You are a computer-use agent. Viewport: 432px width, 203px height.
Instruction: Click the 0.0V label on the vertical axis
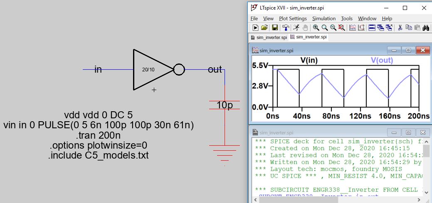tap(260, 107)
